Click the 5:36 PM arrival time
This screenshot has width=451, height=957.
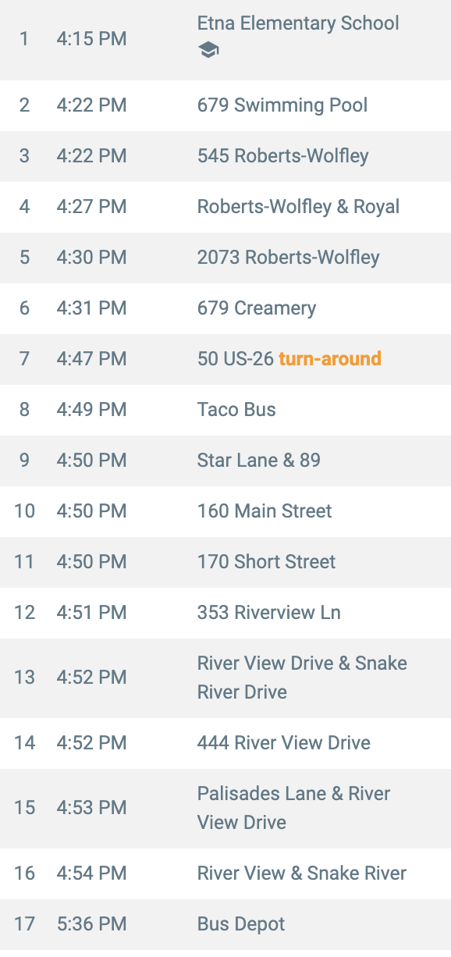[x=91, y=924]
